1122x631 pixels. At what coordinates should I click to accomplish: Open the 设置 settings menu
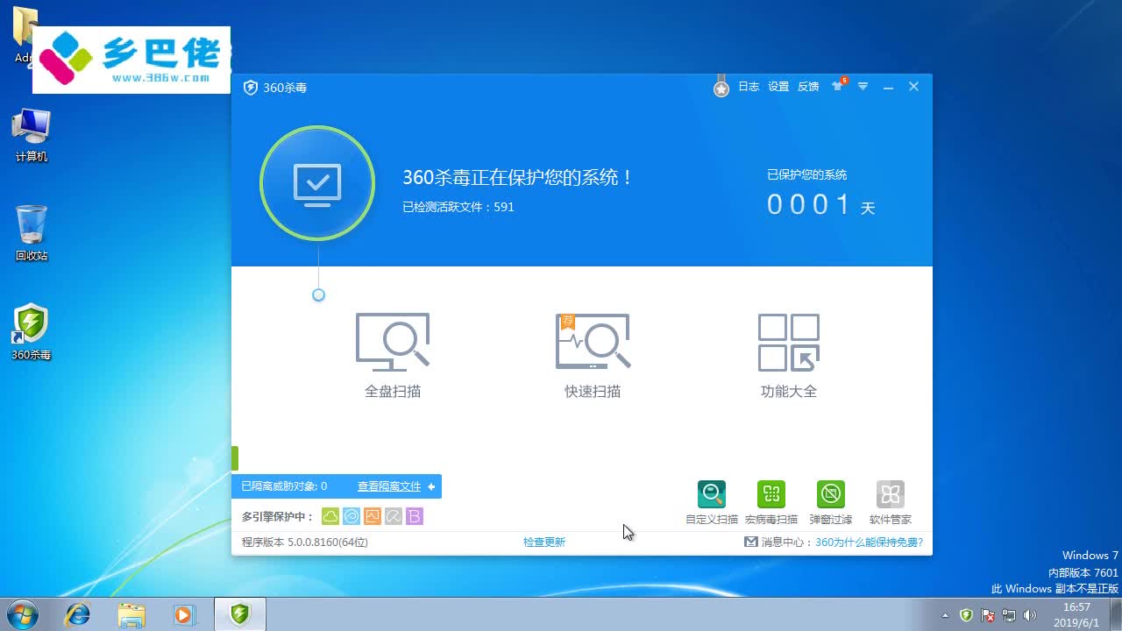click(x=778, y=87)
